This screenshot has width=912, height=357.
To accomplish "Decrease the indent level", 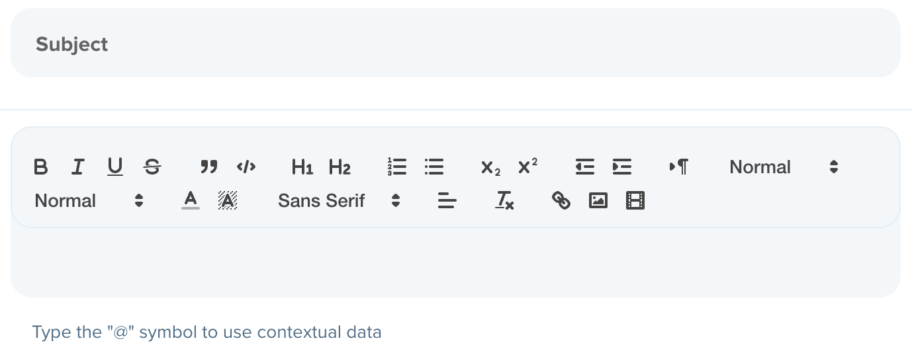I will click(x=585, y=167).
